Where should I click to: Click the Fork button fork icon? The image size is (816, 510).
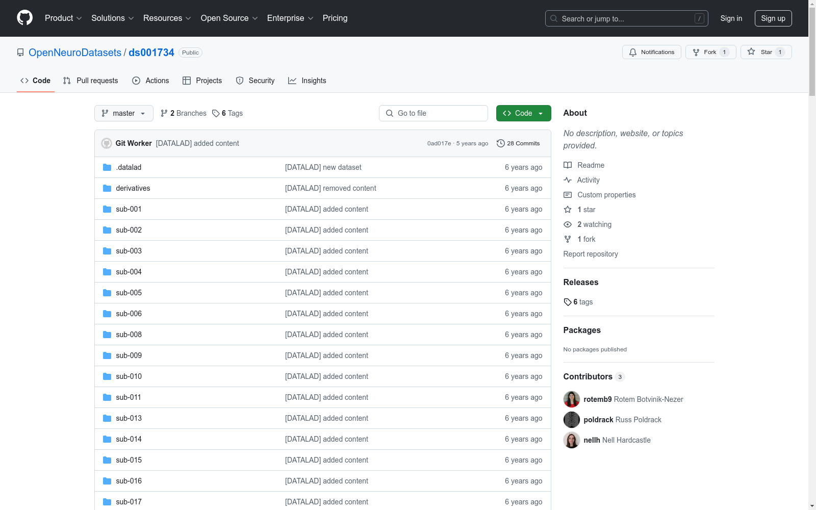(696, 52)
